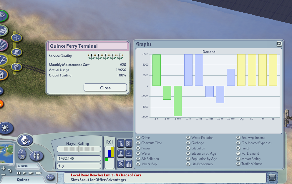Click the RCI demand meter

(x=109, y=158)
